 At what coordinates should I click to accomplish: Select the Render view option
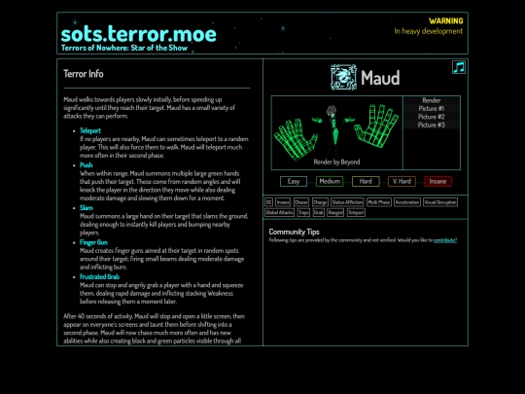(432, 100)
